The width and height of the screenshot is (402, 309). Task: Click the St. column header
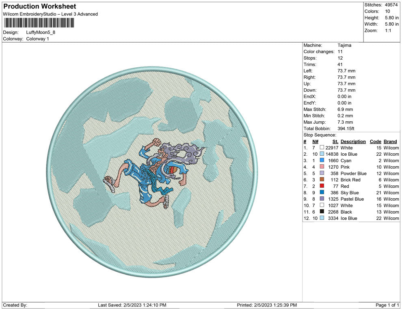(x=335, y=142)
